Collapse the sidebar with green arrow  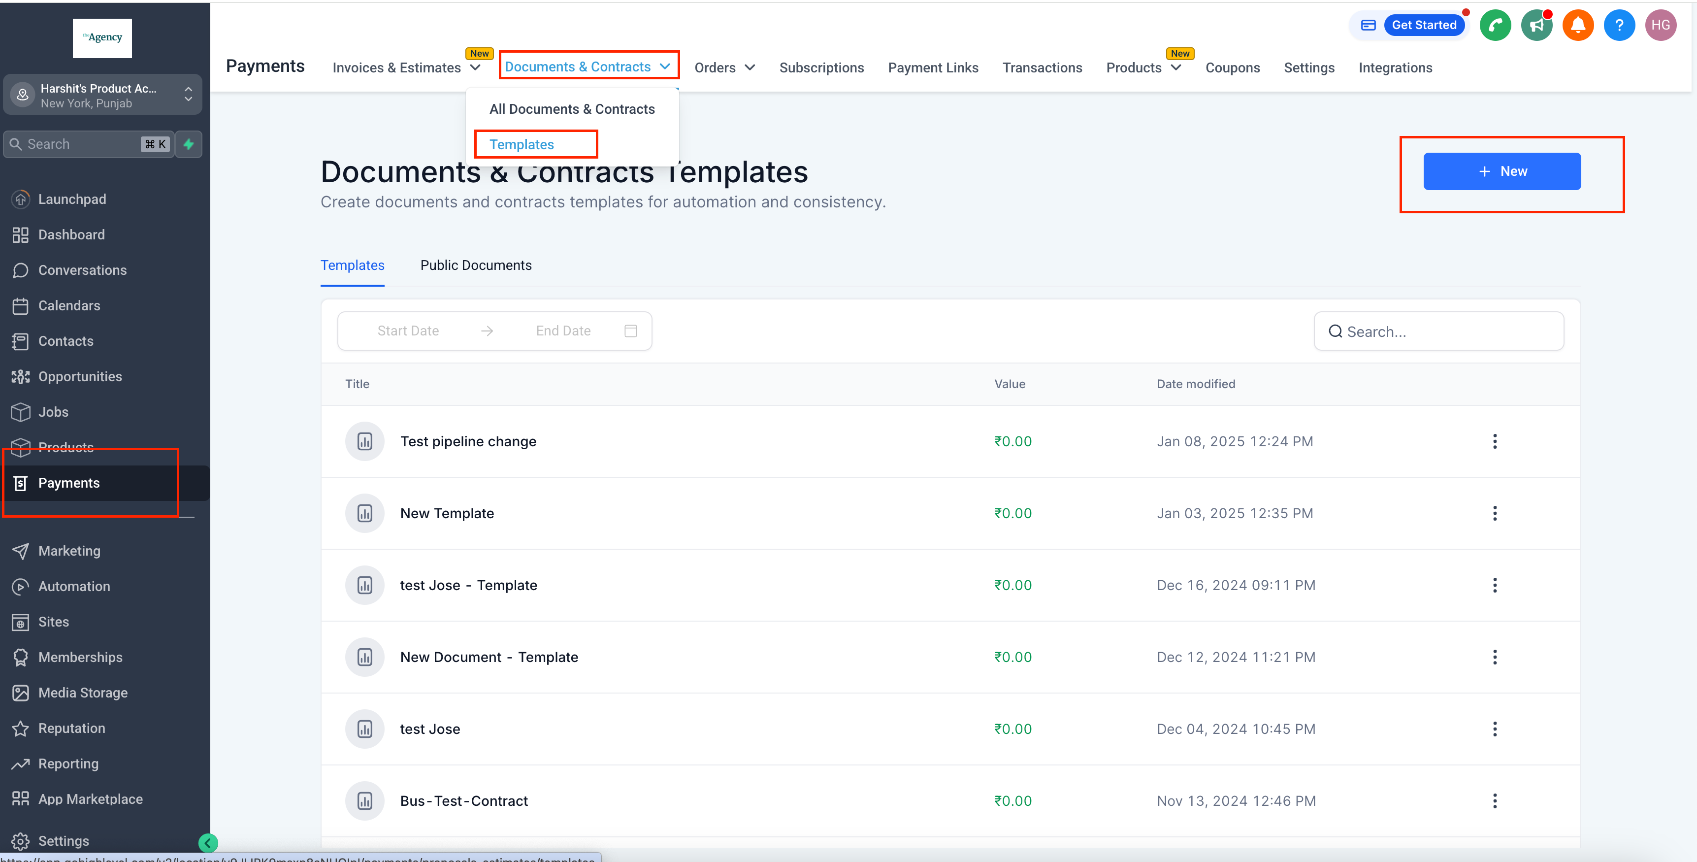tap(207, 842)
